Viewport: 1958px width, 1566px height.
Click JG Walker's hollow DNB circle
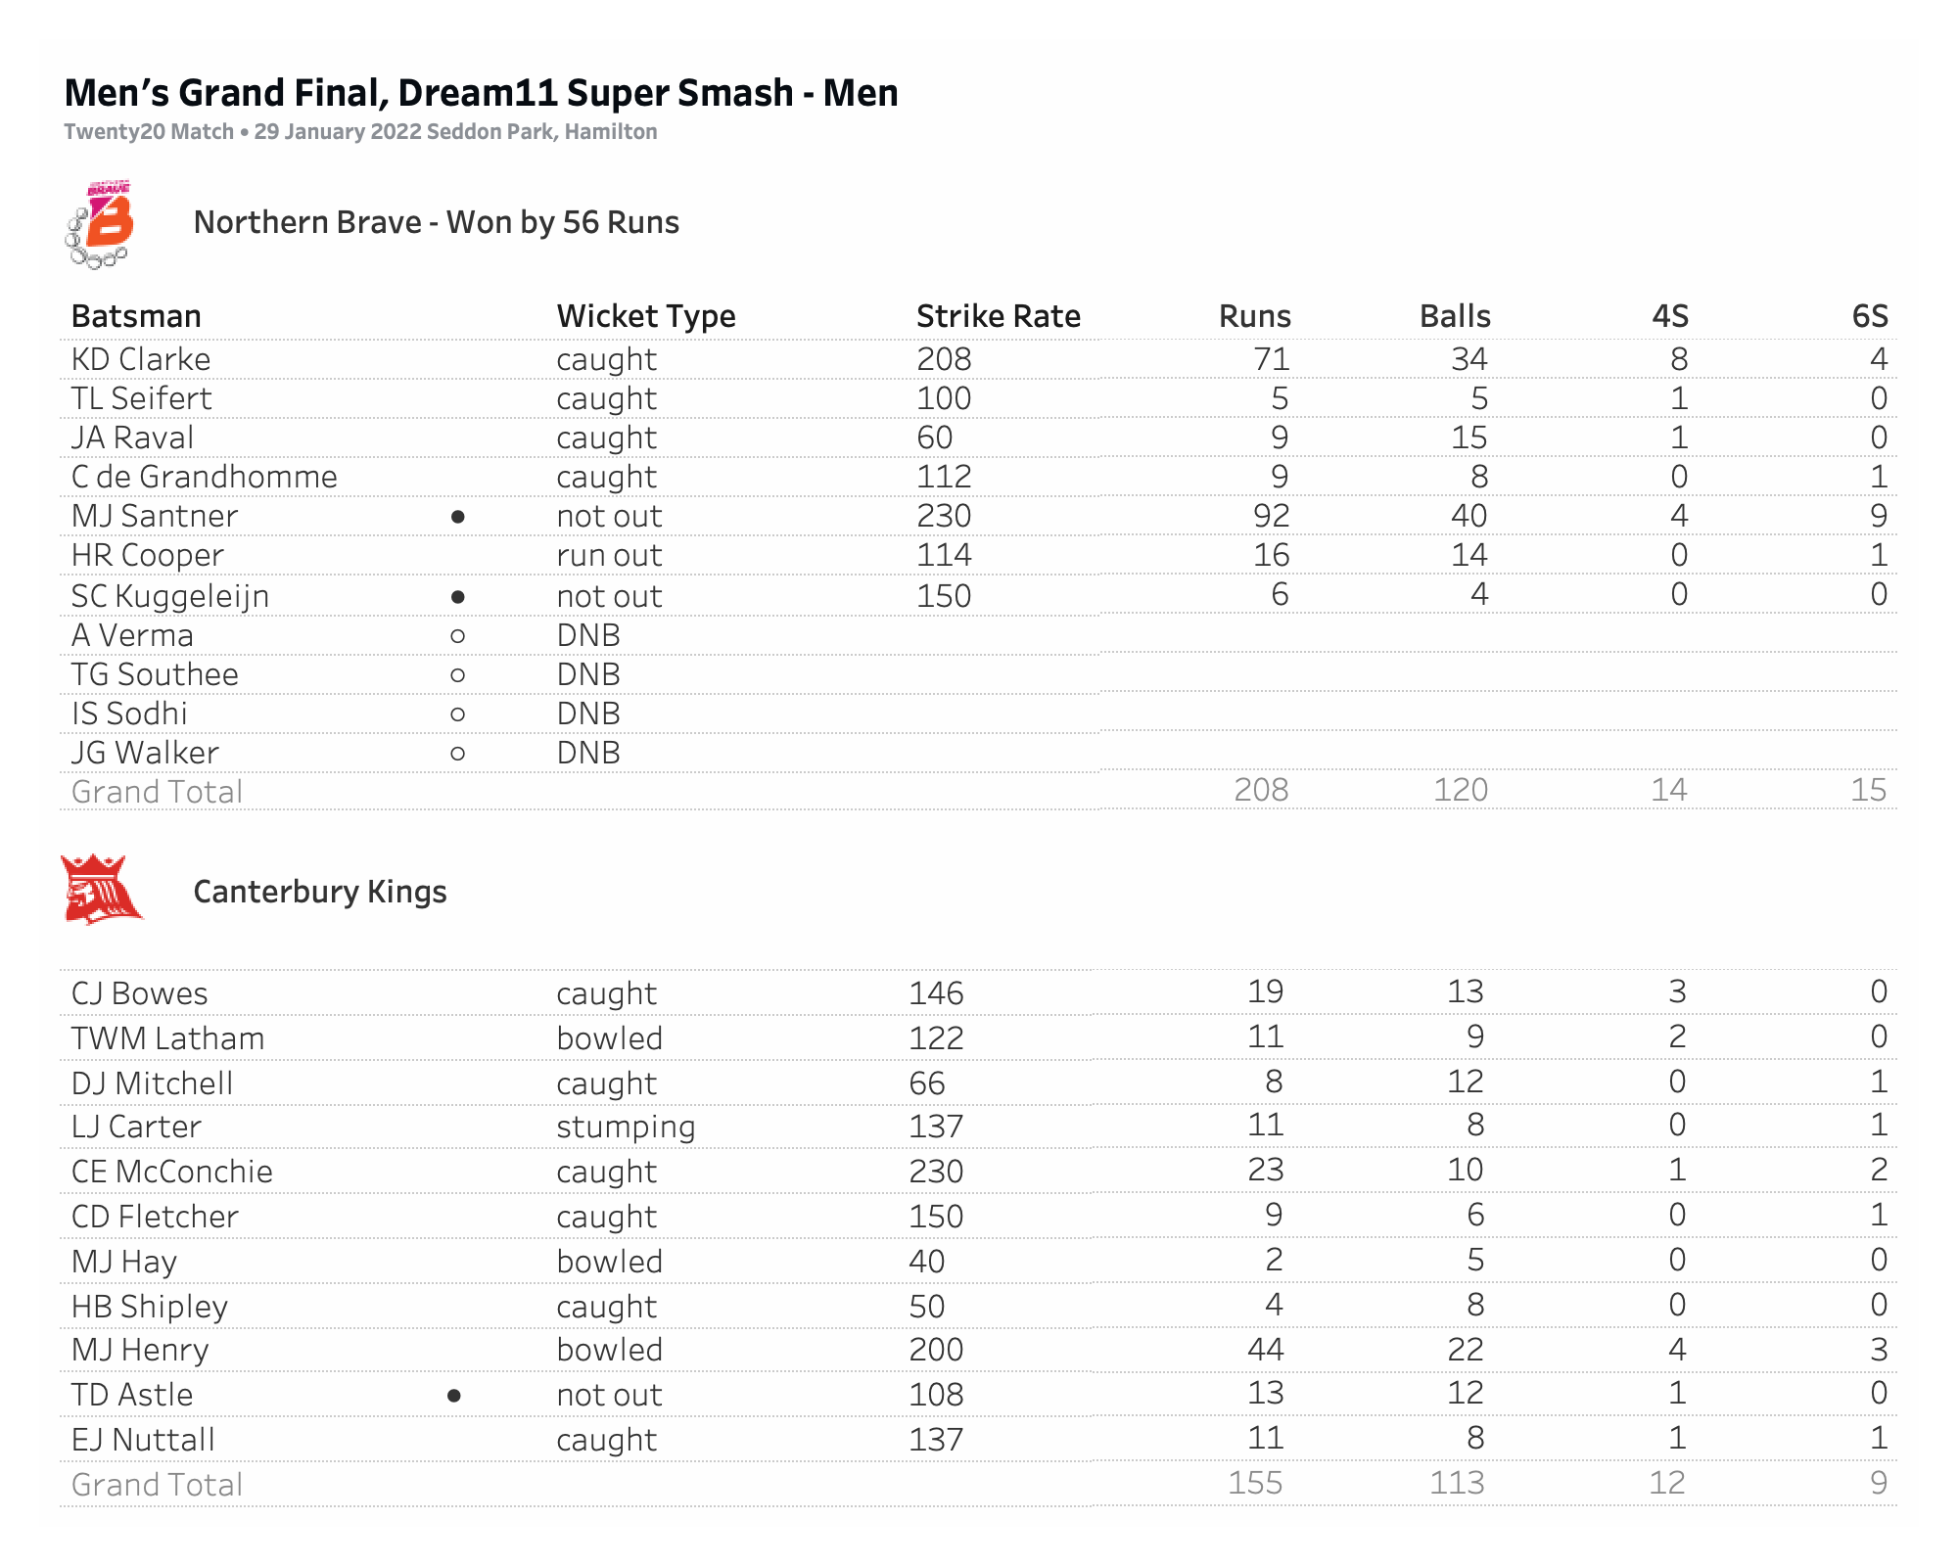[x=457, y=754]
